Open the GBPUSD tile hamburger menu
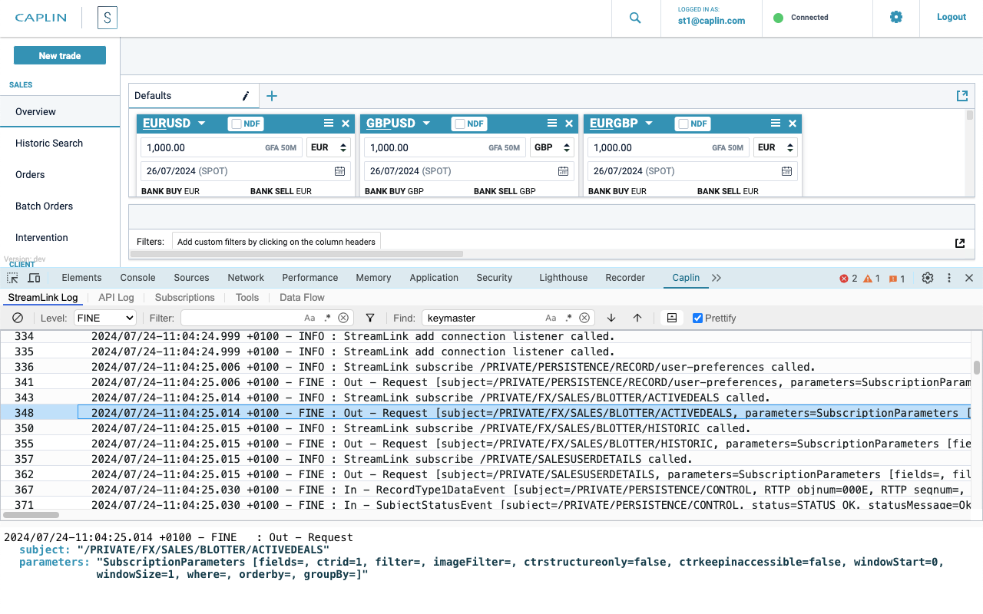Image resolution: width=983 pixels, height=614 pixels. pos(552,124)
